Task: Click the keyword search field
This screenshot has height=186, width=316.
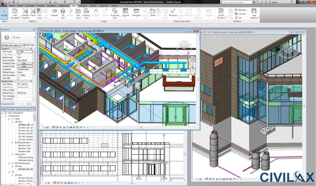Action: (237, 2)
